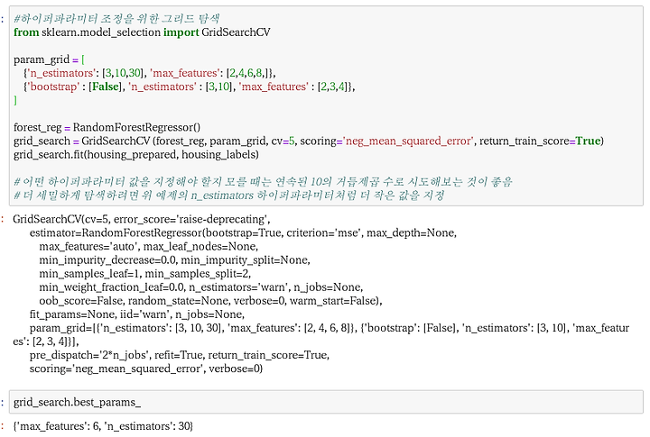Click the code line starting with {'bootstrap' : [False]
Image resolution: width=650 pixels, height=437 pixels.
pos(190,86)
